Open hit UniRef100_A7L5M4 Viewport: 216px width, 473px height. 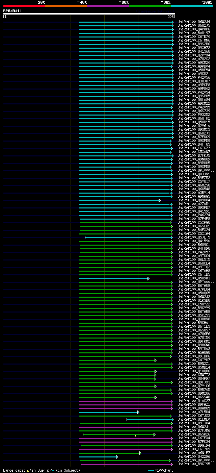coord(194,412)
